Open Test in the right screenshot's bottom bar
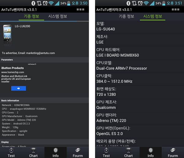Screen dimensions: 184x158 106,152
